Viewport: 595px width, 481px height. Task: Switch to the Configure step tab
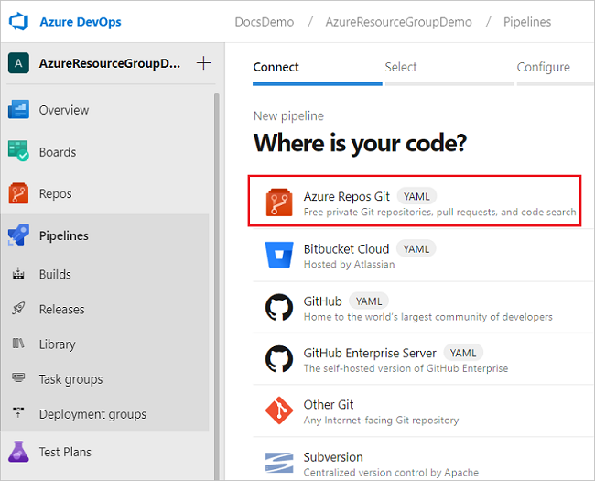point(543,67)
